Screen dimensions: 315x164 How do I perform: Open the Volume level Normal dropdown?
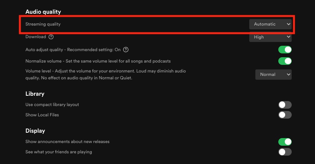click(x=273, y=74)
